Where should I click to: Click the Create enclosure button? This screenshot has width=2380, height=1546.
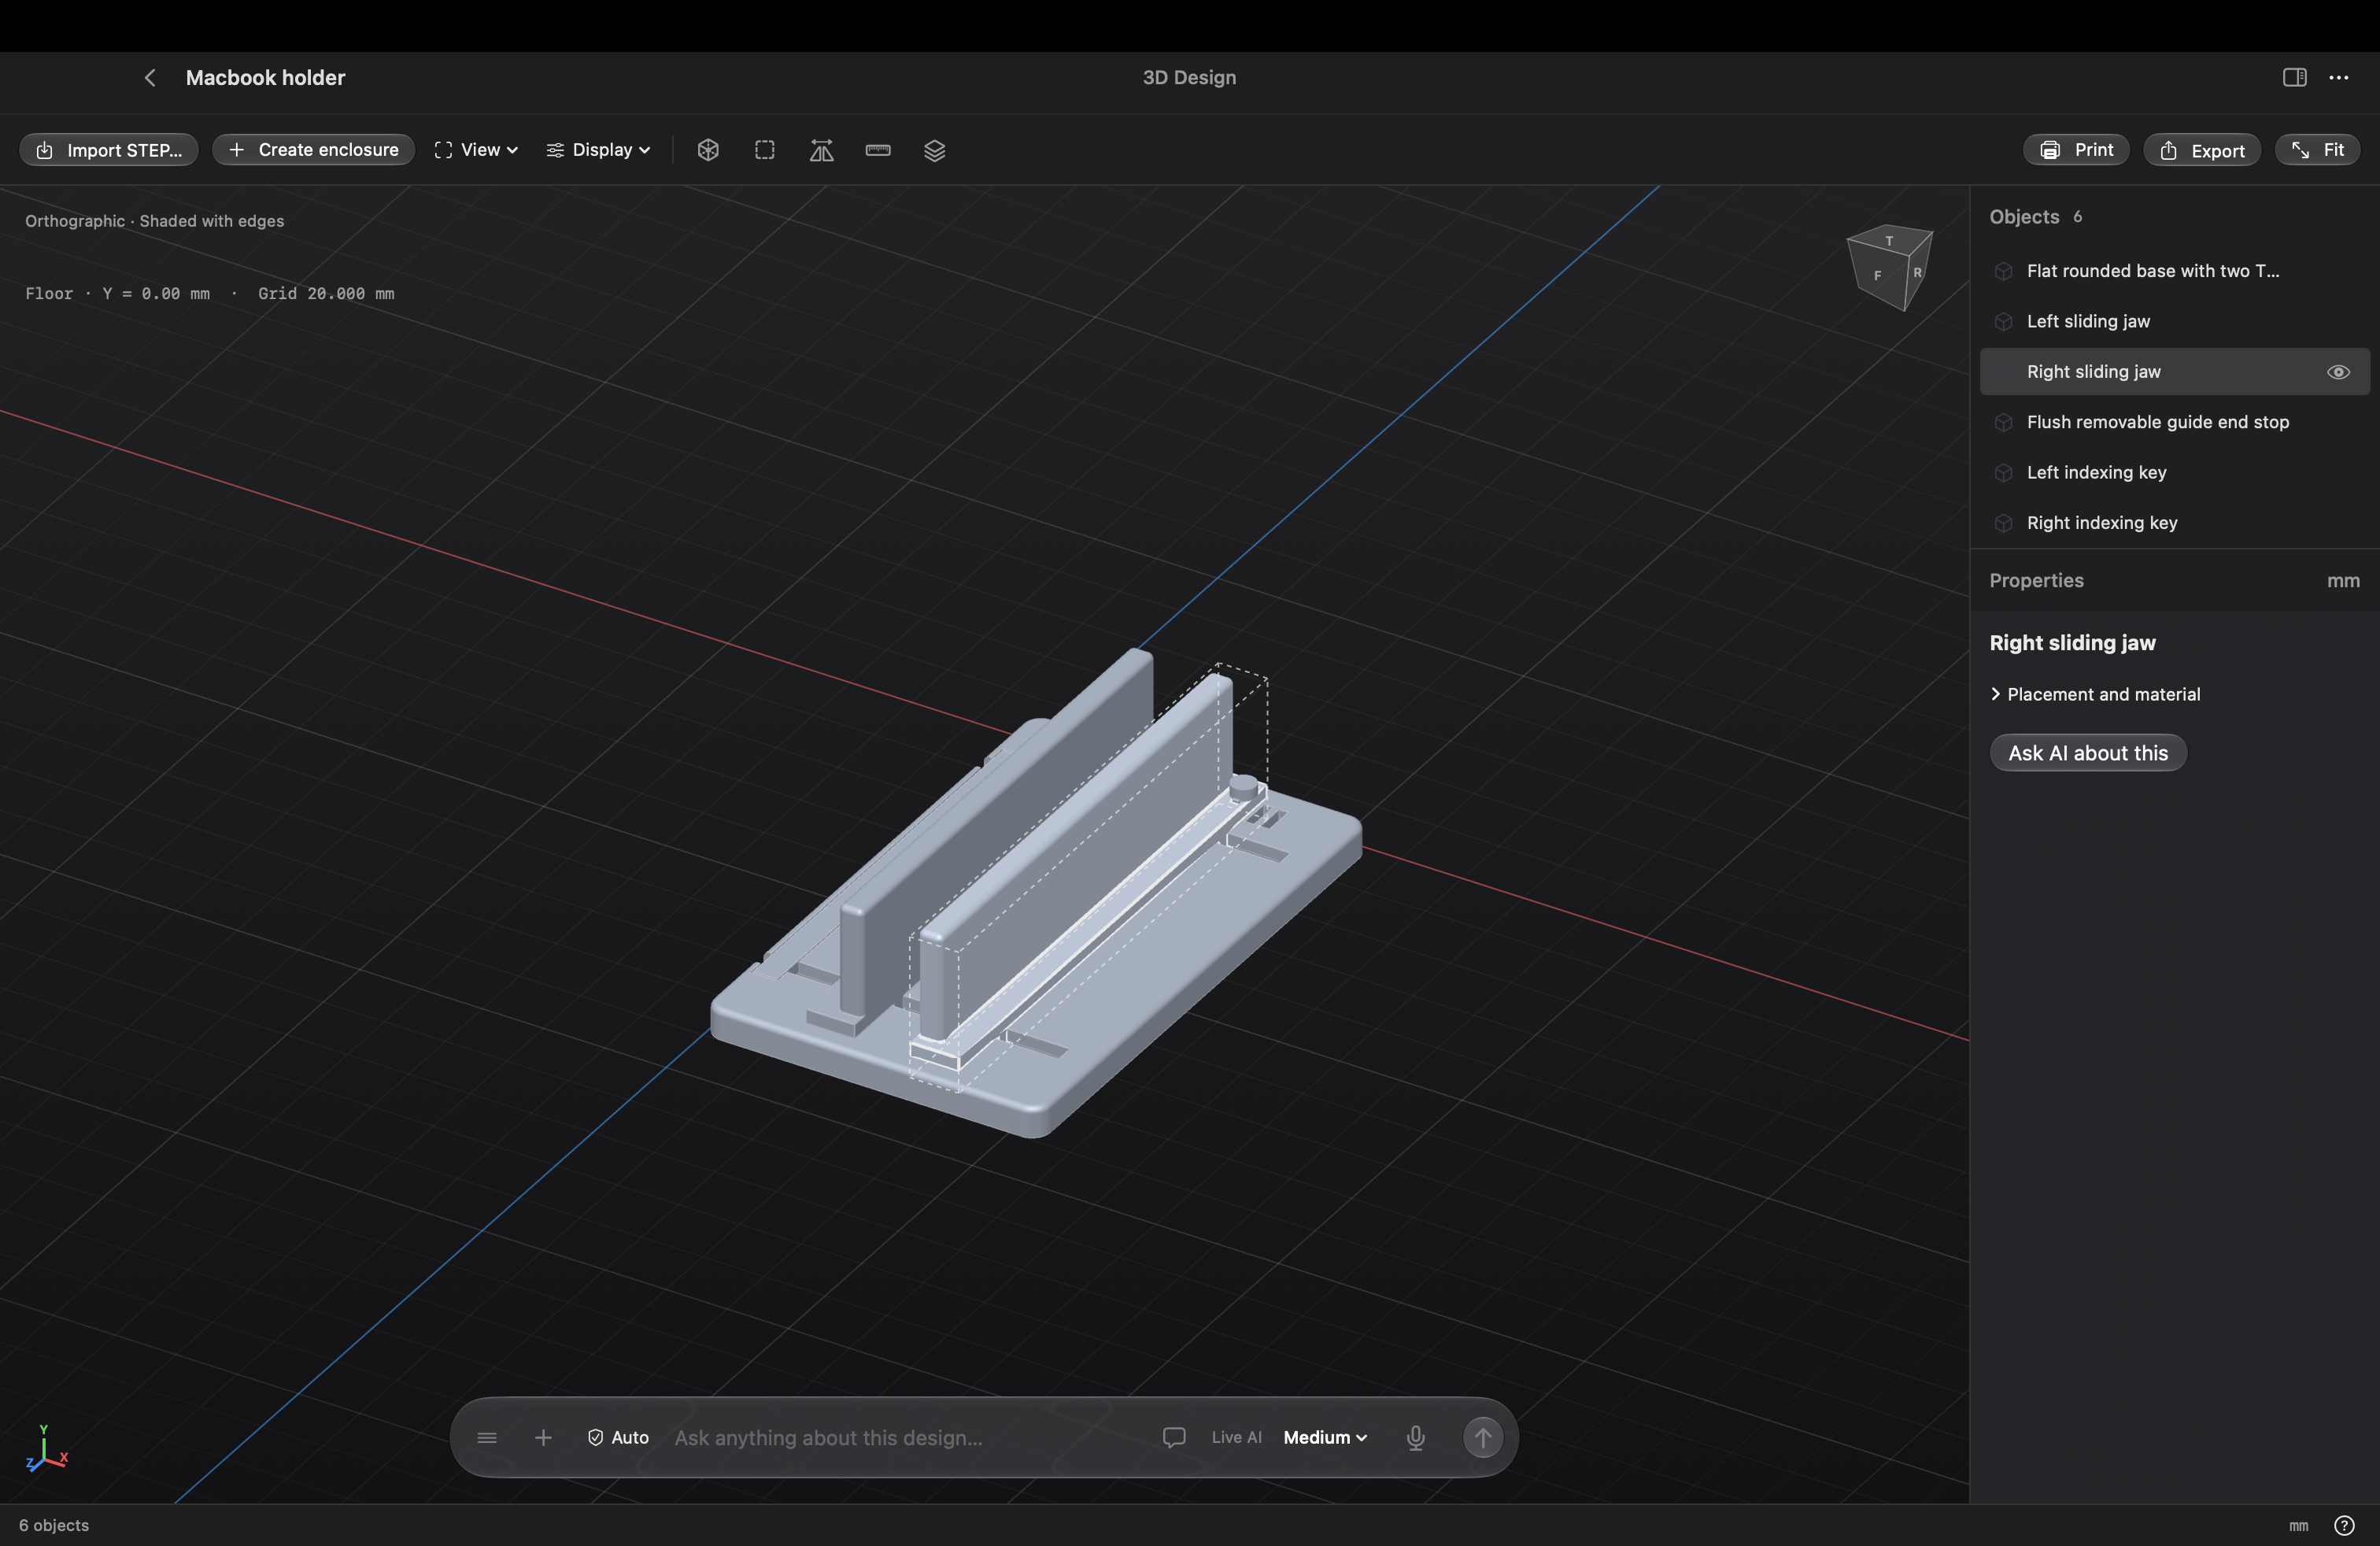click(313, 150)
